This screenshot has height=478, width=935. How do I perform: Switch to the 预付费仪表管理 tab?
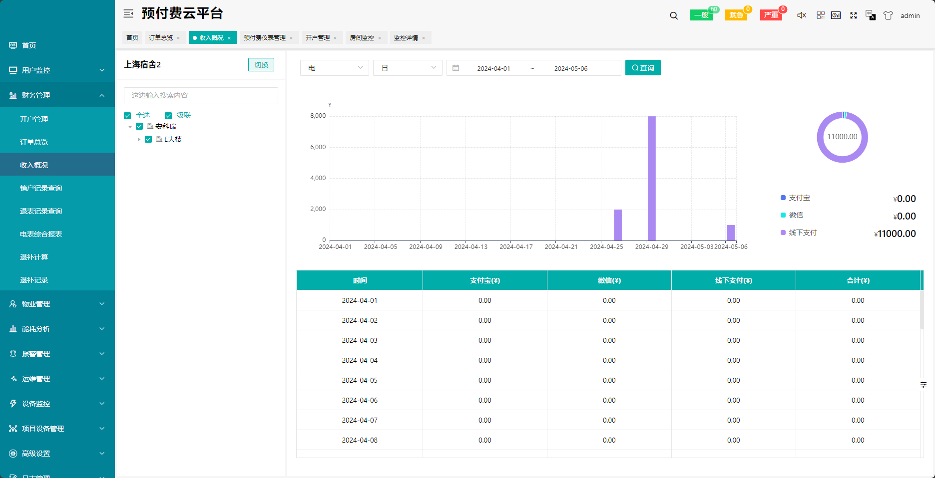[x=265, y=38]
